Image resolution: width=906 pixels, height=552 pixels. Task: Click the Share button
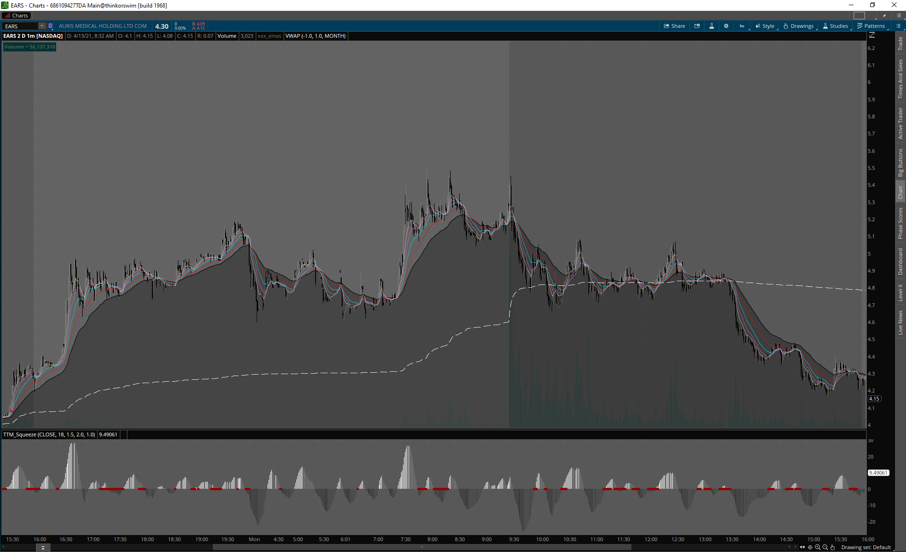674,26
